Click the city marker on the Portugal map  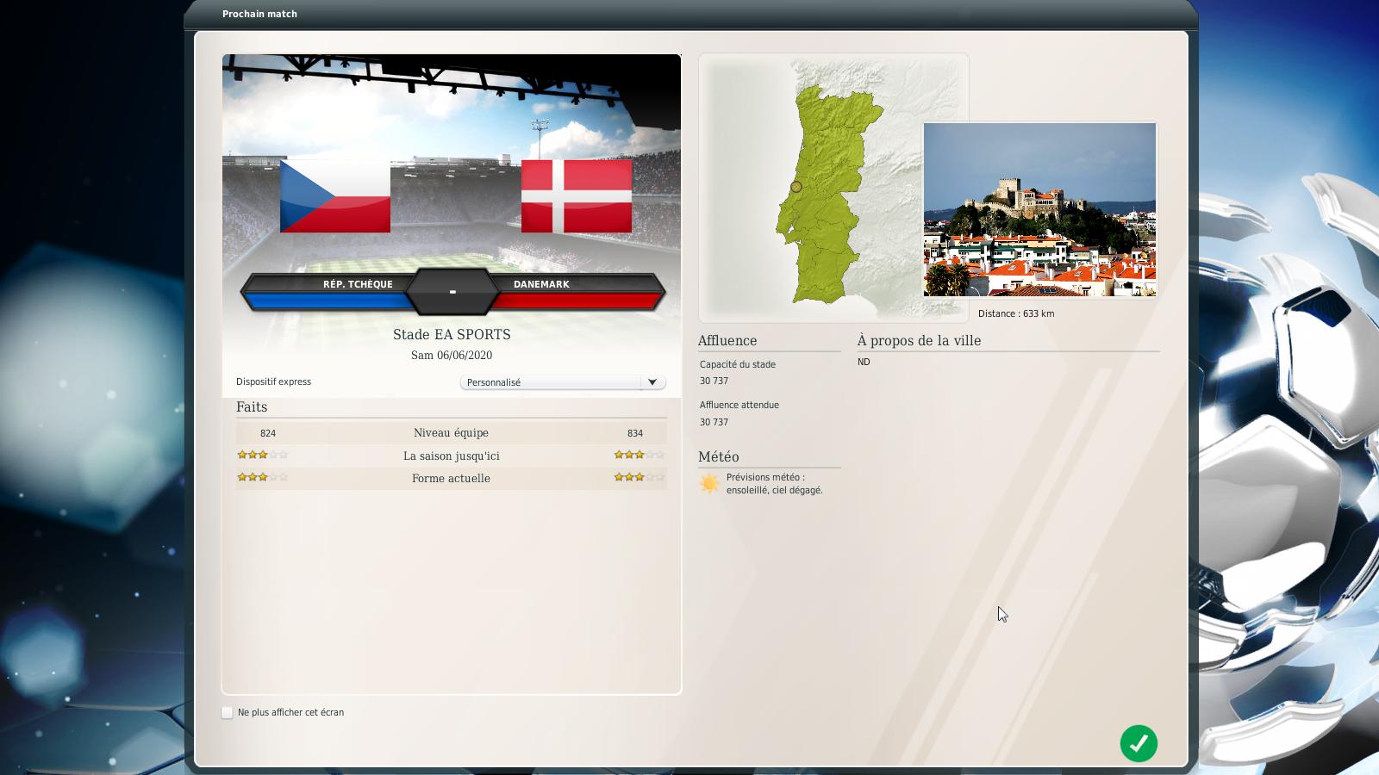click(x=796, y=187)
